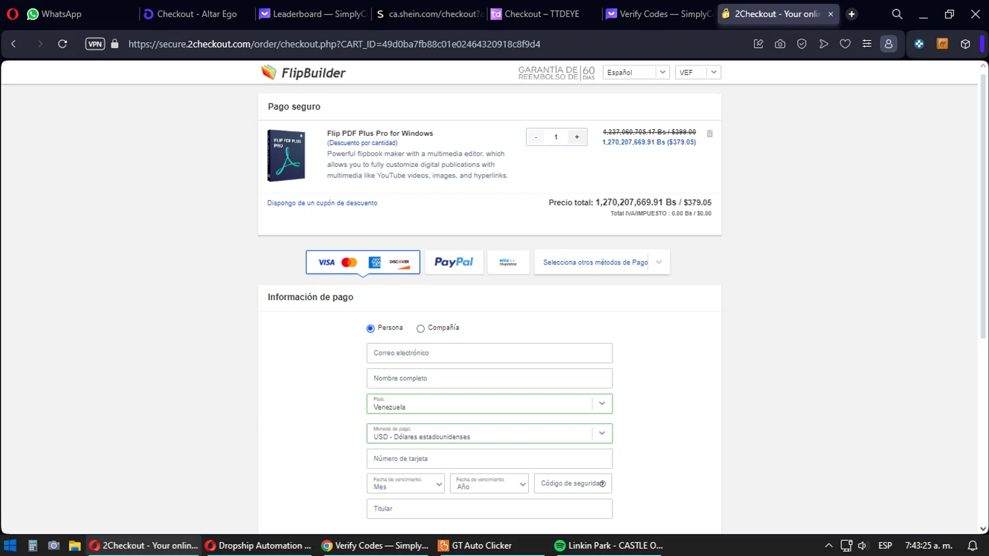Open the Español language dropdown
The height and width of the screenshot is (556, 989).
coord(636,73)
